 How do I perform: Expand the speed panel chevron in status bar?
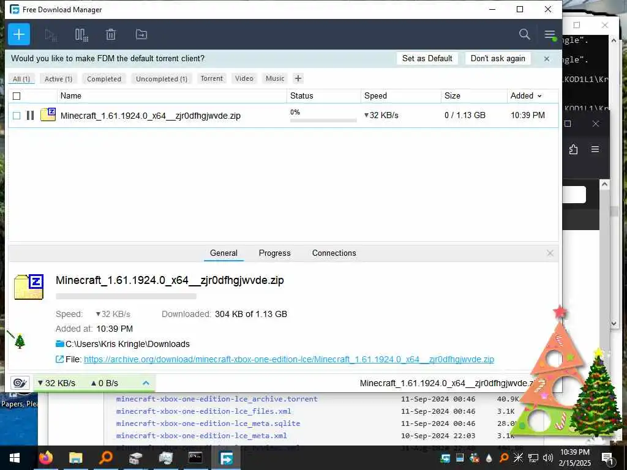146,383
